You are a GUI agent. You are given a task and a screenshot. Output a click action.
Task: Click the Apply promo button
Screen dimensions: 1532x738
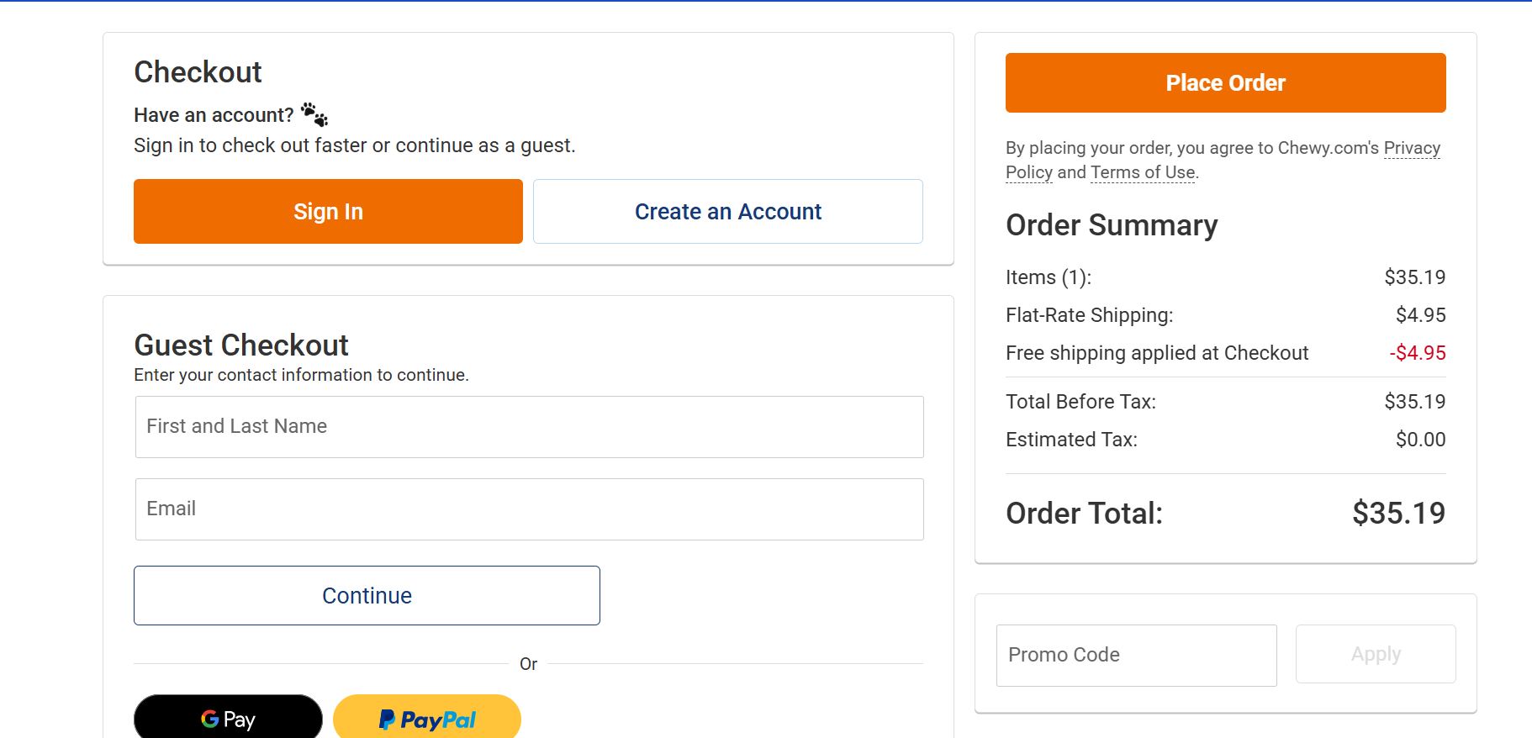pos(1375,654)
